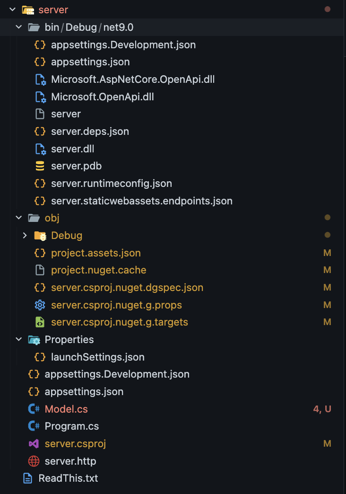
Task: Collapse the bin/Debug/net9.0 folder chevron
Action: point(19,27)
